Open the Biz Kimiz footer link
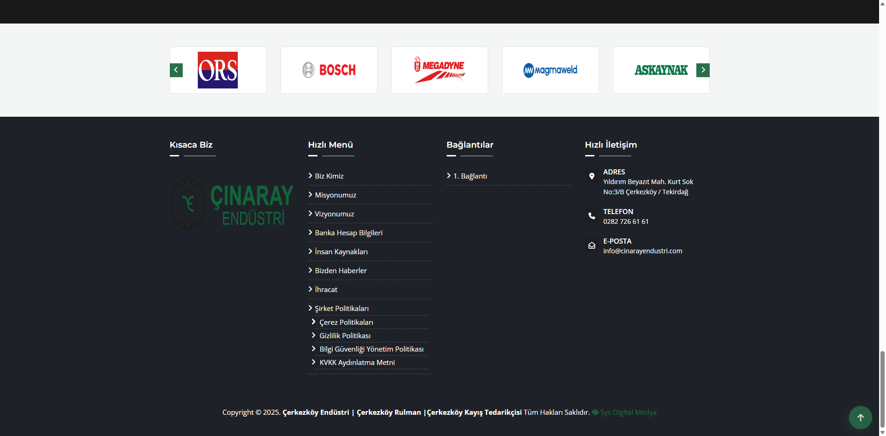 329,176
